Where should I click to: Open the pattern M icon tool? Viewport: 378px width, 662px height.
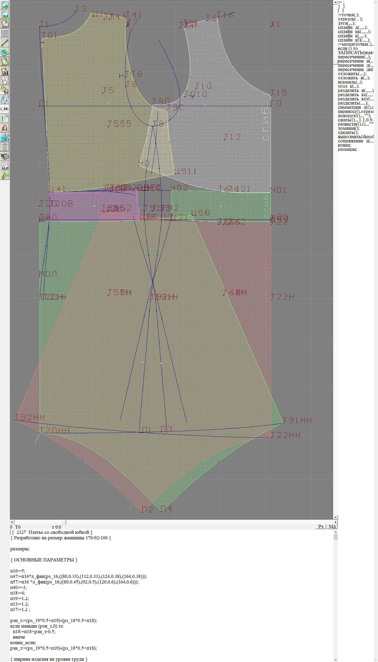tap(5, 71)
